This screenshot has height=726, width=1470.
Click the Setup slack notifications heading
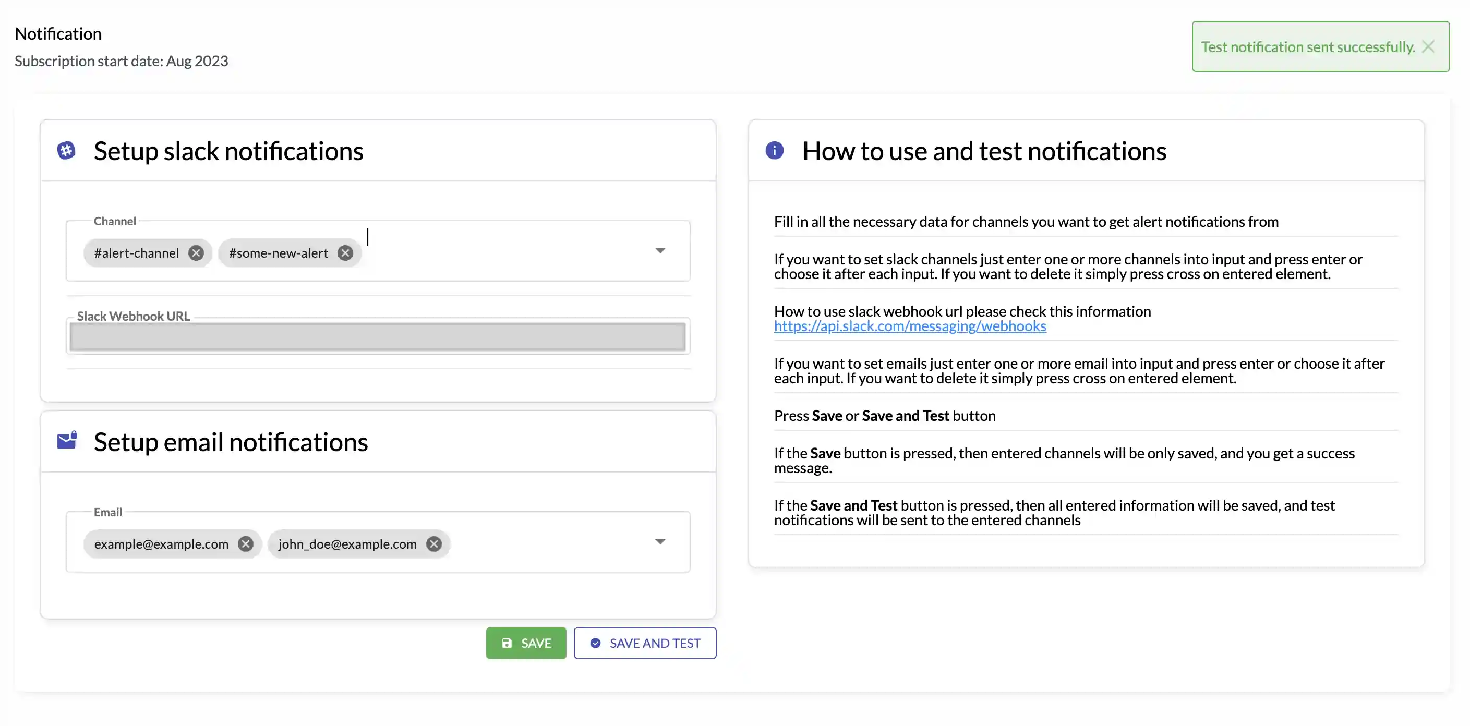228,151
